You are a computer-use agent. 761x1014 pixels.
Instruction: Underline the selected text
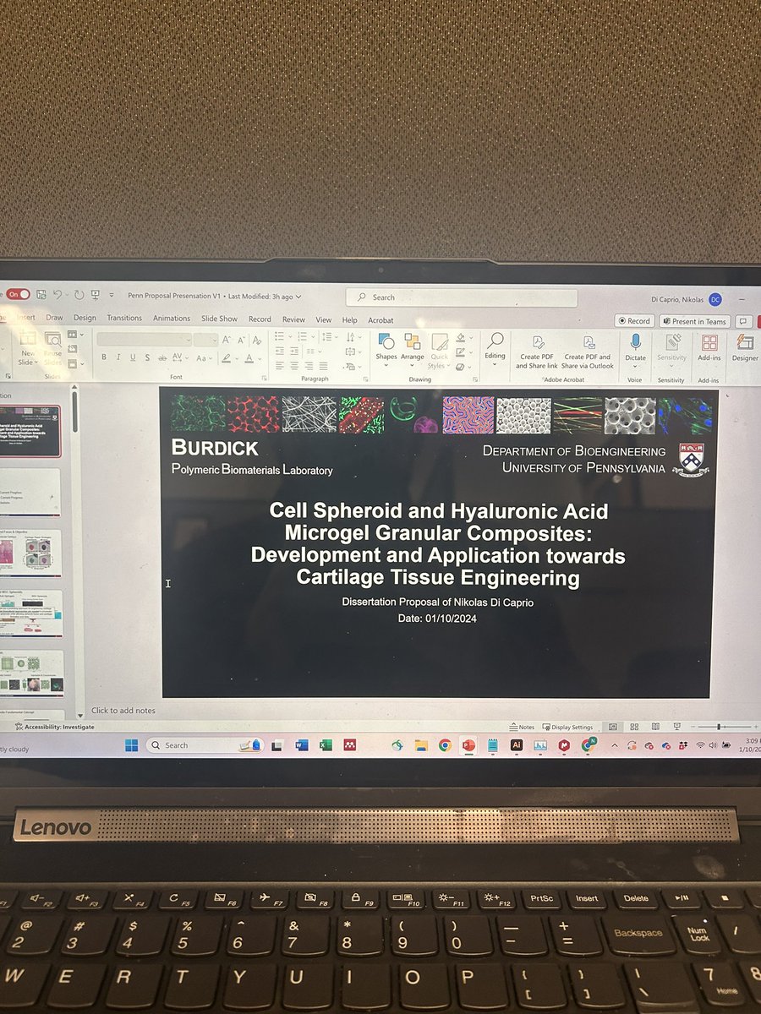[x=133, y=357]
